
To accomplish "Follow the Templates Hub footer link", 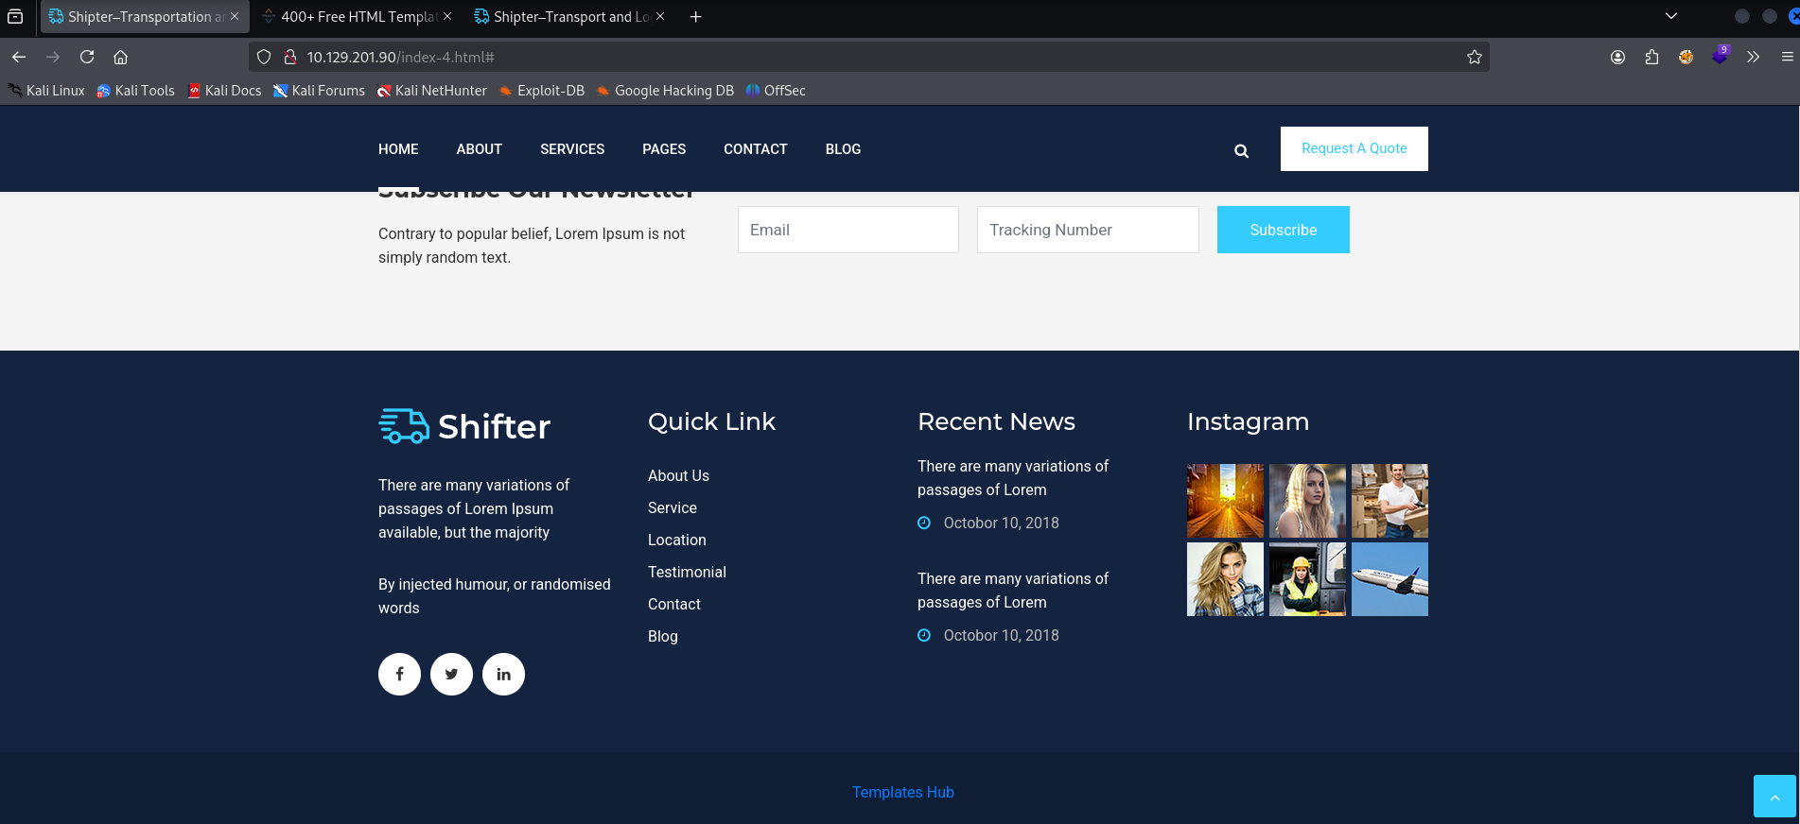I will 902,793.
